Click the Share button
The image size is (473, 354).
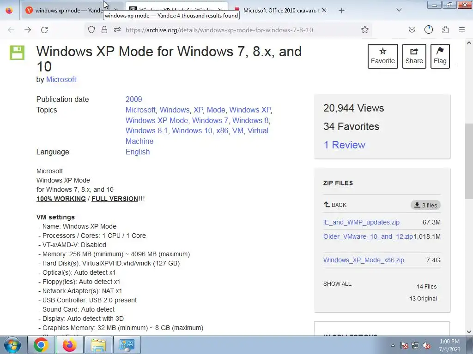(x=414, y=56)
